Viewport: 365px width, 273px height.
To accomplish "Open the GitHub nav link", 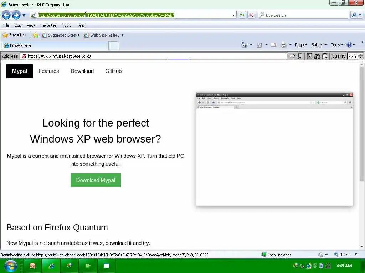I will pyautogui.click(x=113, y=71).
